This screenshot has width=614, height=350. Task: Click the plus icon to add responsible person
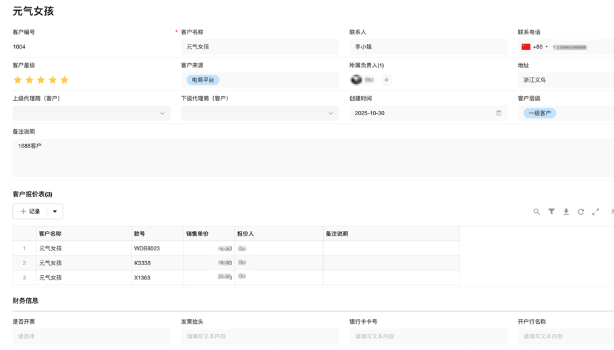387,80
